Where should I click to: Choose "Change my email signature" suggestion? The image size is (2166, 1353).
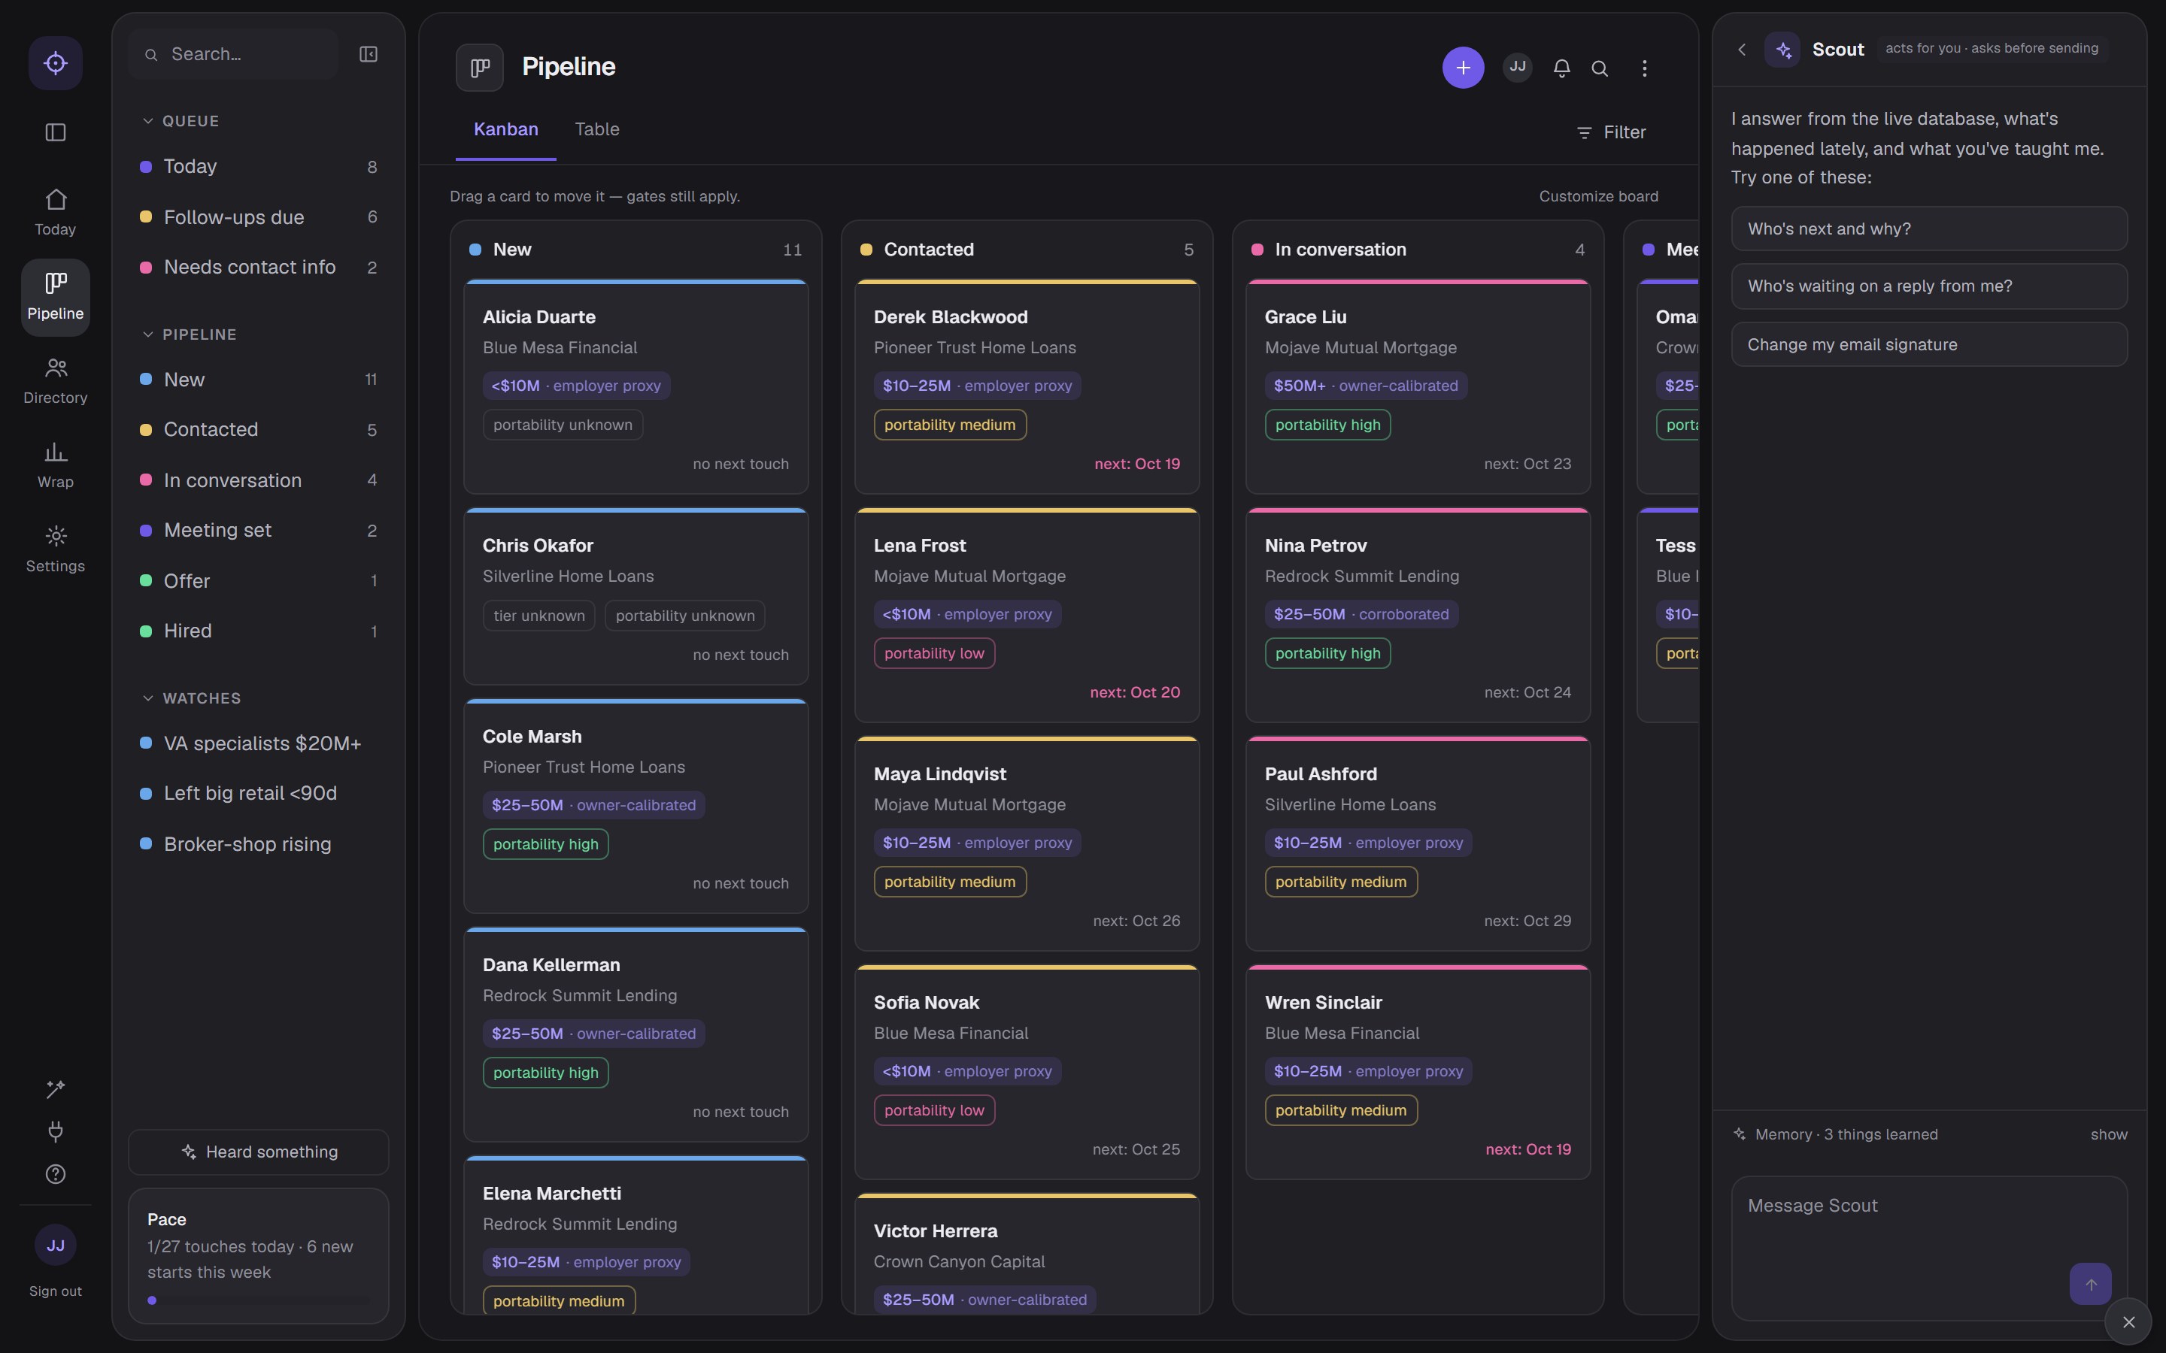(1929, 344)
